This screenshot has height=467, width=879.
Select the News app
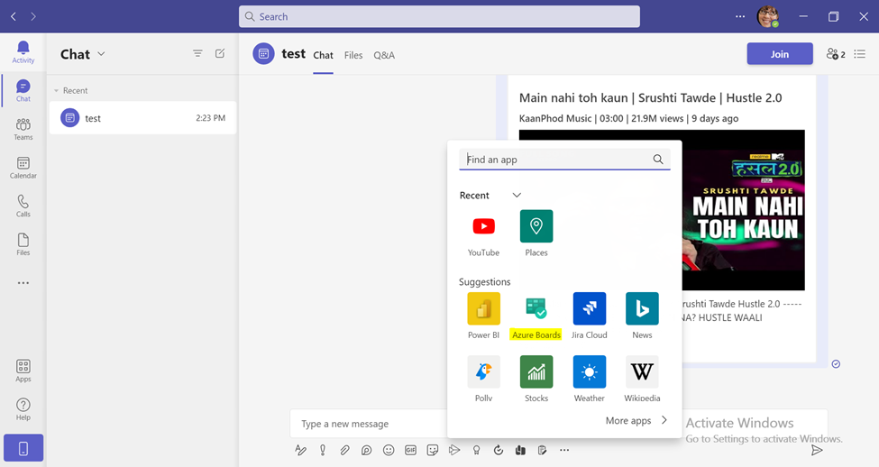(x=642, y=316)
